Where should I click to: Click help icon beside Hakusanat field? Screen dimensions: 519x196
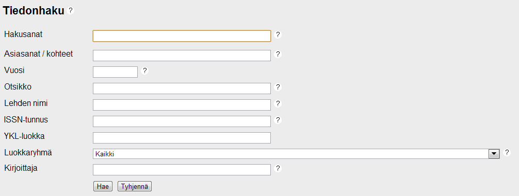pos(278,34)
